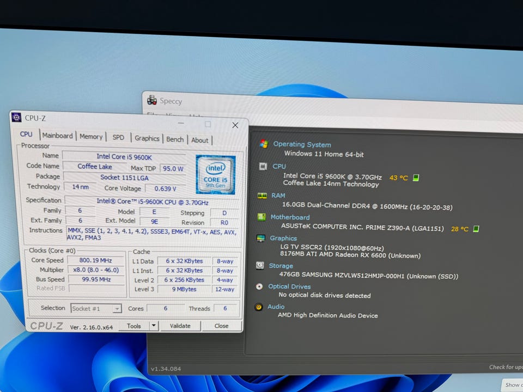This screenshot has height=392, width=523.
Task: Click the Code Name field Coffee Lake
Action: tap(95, 167)
